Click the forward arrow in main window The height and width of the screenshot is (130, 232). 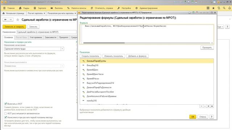(x=11, y=19)
